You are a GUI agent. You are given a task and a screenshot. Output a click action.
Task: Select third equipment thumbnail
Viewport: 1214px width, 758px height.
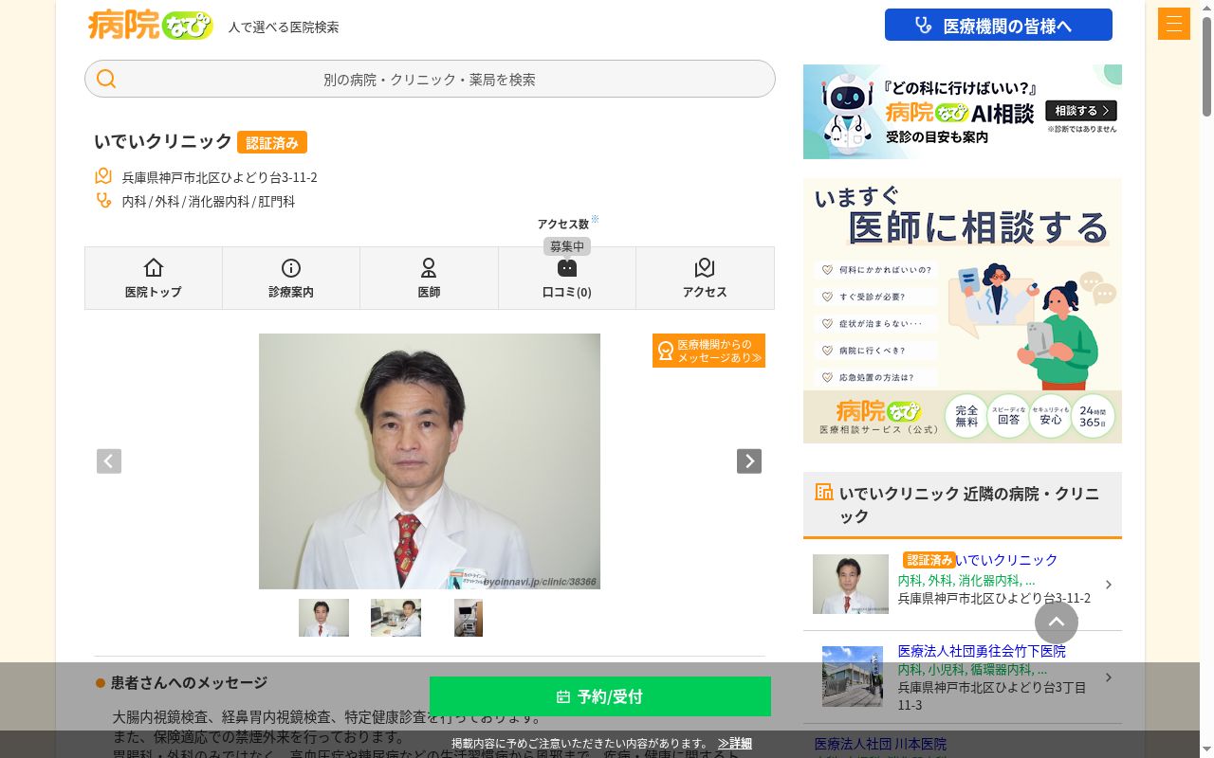pyautogui.click(x=469, y=618)
